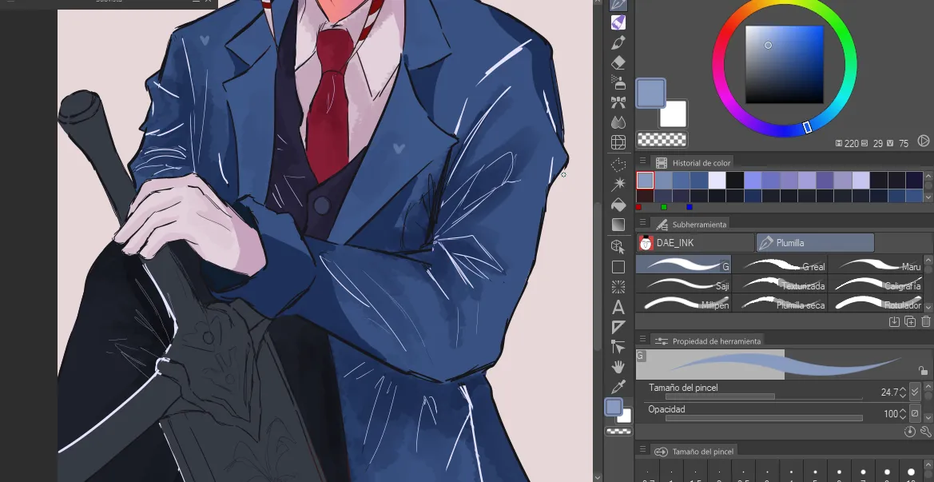The image size is (934, 482).
Task: Open brush size dynamics button
Action: (x=916, y=392)
